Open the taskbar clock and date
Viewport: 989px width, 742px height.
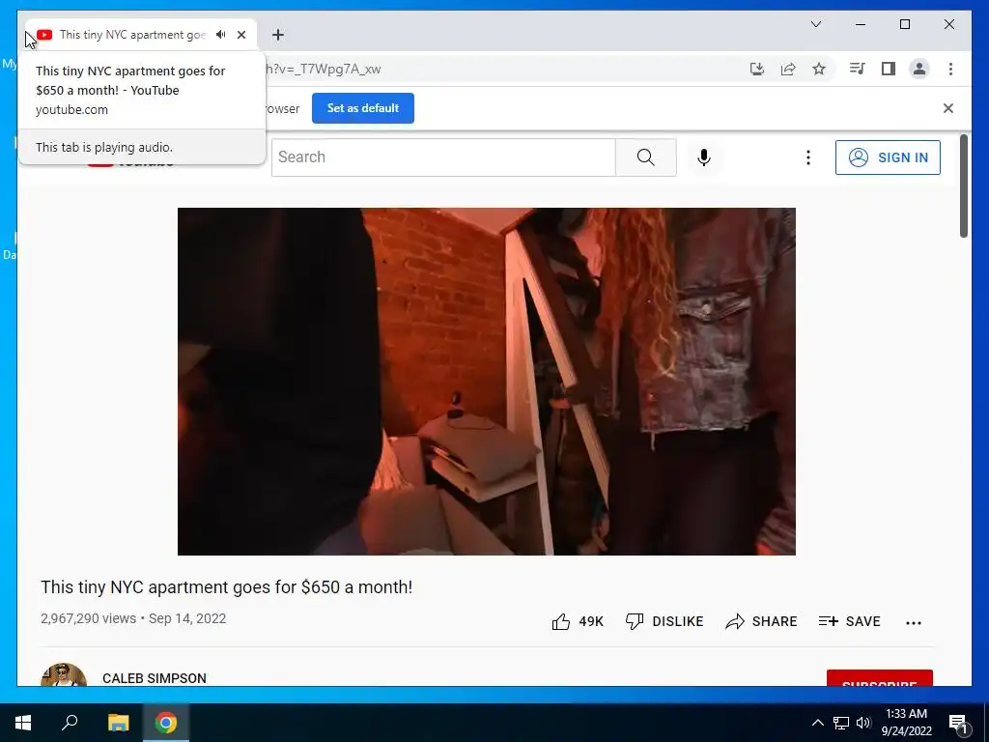click(x=906, y=723)
